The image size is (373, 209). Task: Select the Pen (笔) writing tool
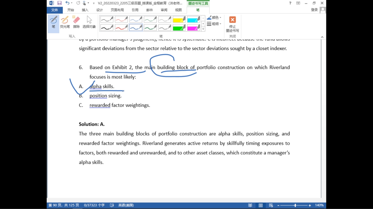pos(54,22)
